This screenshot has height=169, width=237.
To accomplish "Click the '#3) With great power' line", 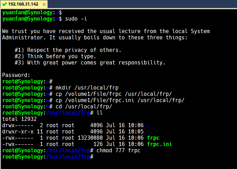I will [90, 62].
